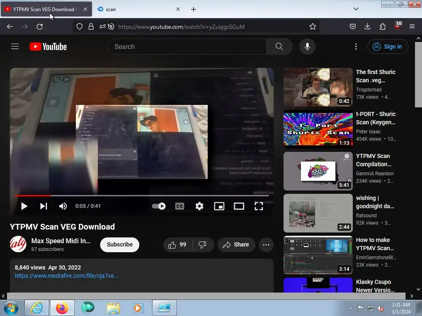The width and height of the screenshot is (422, 316).
Task: Open the extensions puzzle icon
Action: (382, 26)
